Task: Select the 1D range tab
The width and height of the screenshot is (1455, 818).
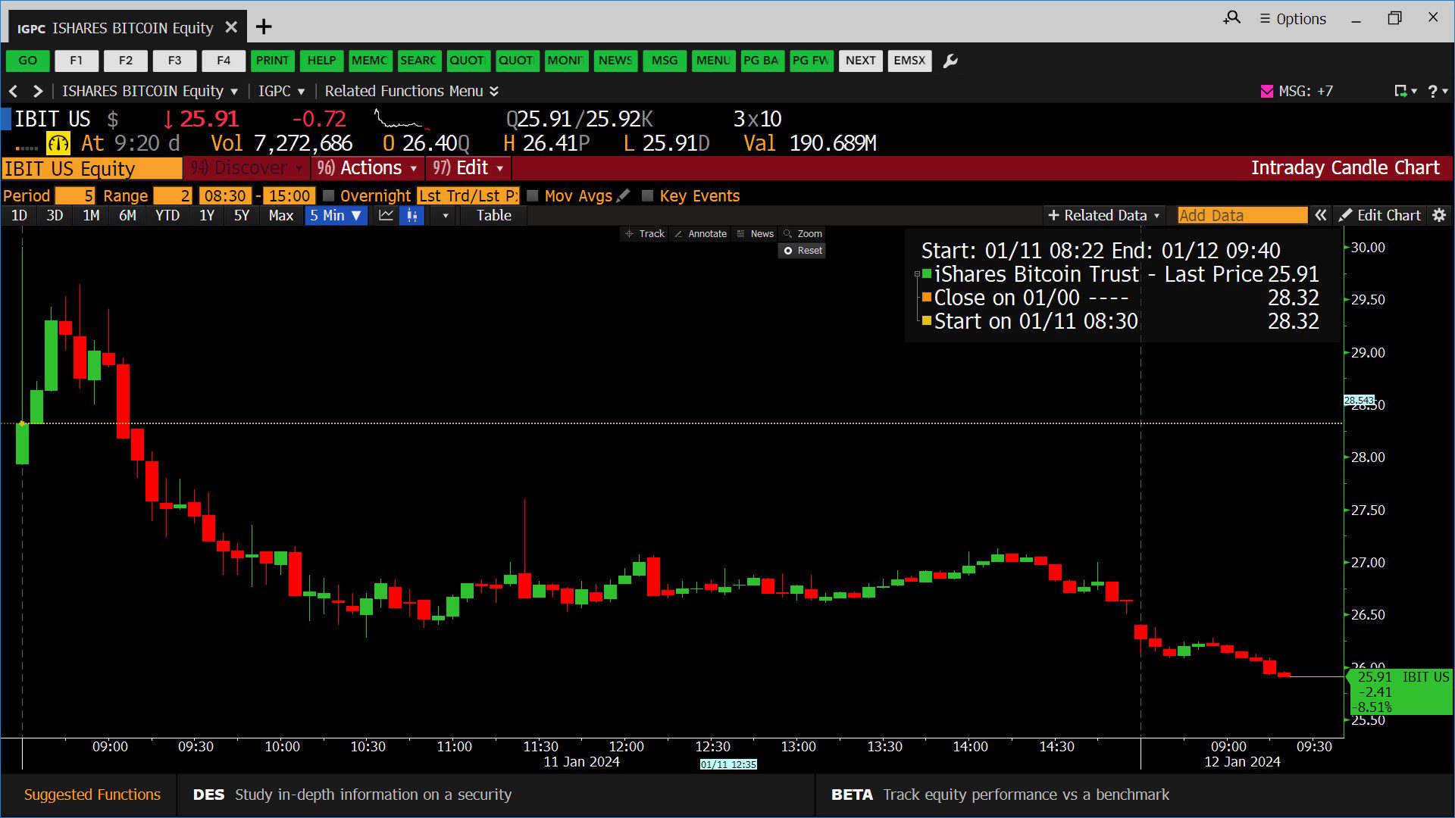Action: [20, 216]
